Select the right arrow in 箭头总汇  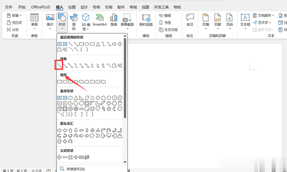(x=59, y=130)
